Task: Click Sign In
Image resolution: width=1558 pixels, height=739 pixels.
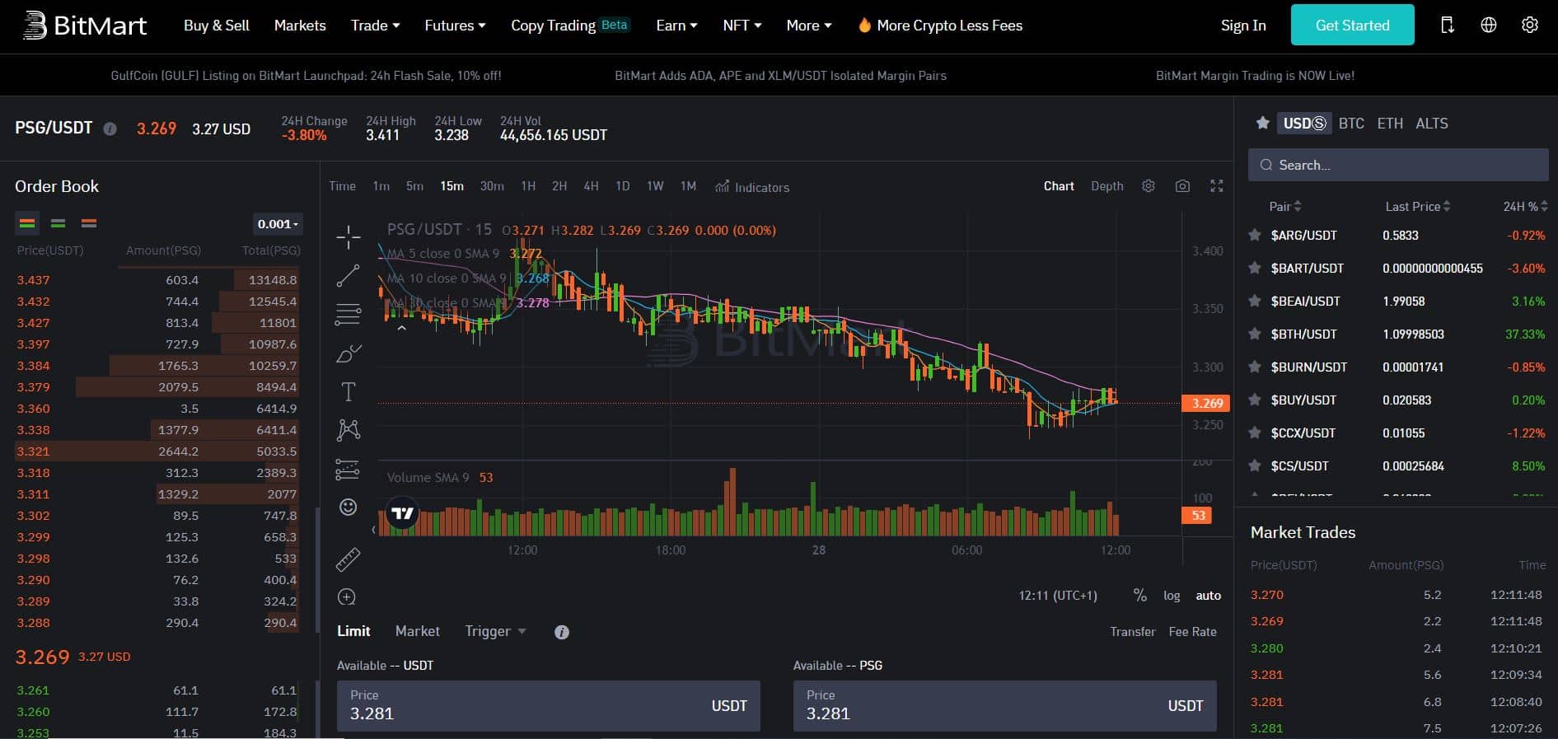Action: pyautogui.click(x=1243, y=26)
